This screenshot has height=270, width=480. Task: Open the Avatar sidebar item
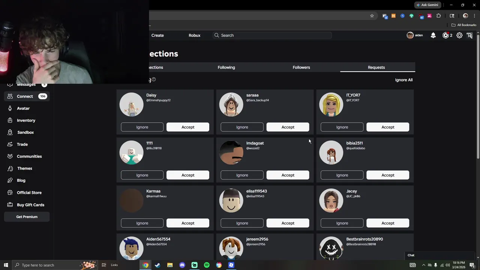click(x=23, y=108)
